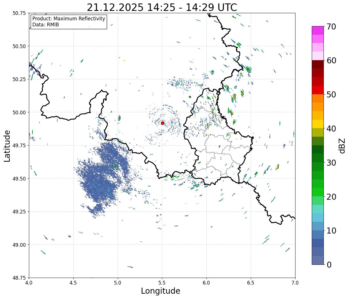Select the 'Product: Maximum Reflectivity' label
This screenshot has width=349, height=298.
69,19
